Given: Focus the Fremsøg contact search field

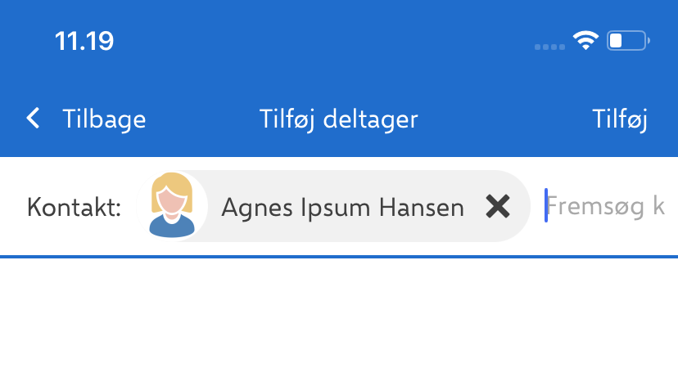Looking at the screenshot, I should [606, 206].
